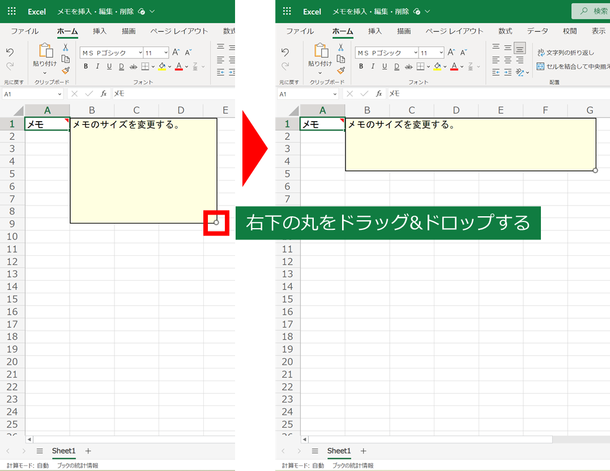This screenshot has height=471, width=610.
Task: Open the 校閲 ribbon tab
Action: 569,31
